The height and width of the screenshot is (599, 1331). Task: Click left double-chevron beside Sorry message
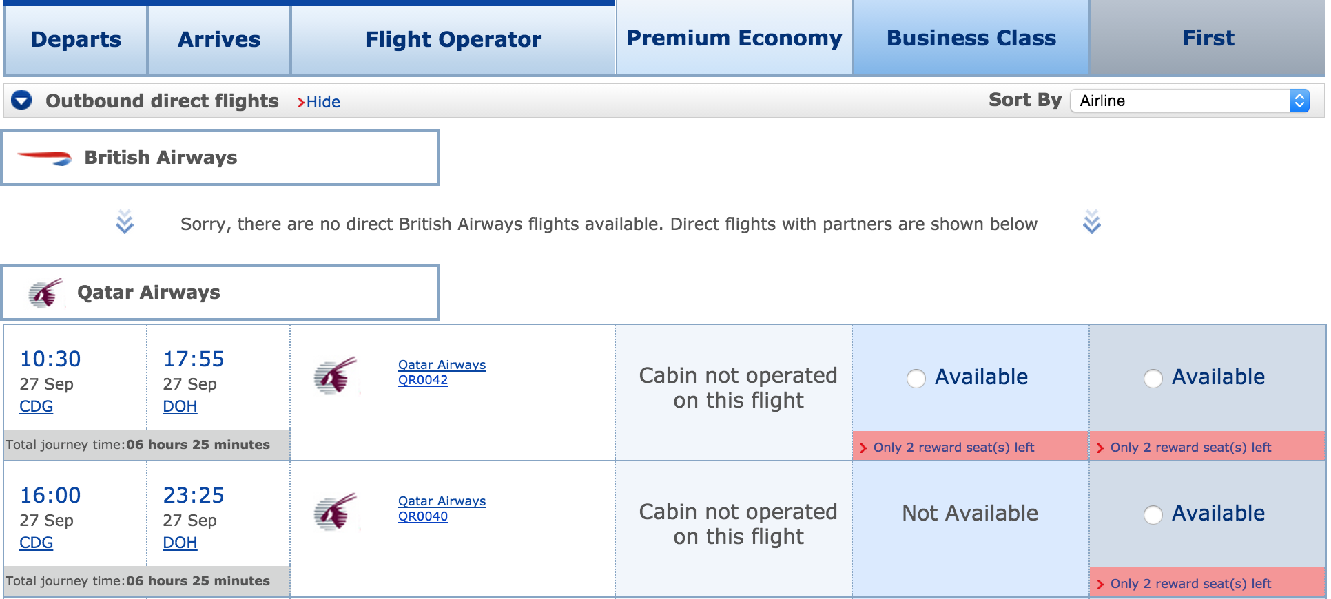click(125, 222)
